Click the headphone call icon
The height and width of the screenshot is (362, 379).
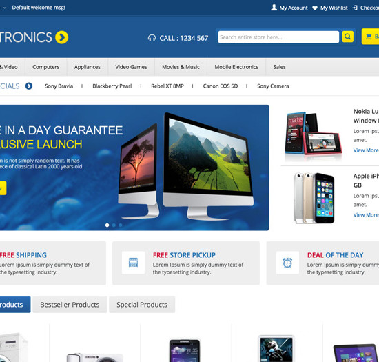coord(152,38)
